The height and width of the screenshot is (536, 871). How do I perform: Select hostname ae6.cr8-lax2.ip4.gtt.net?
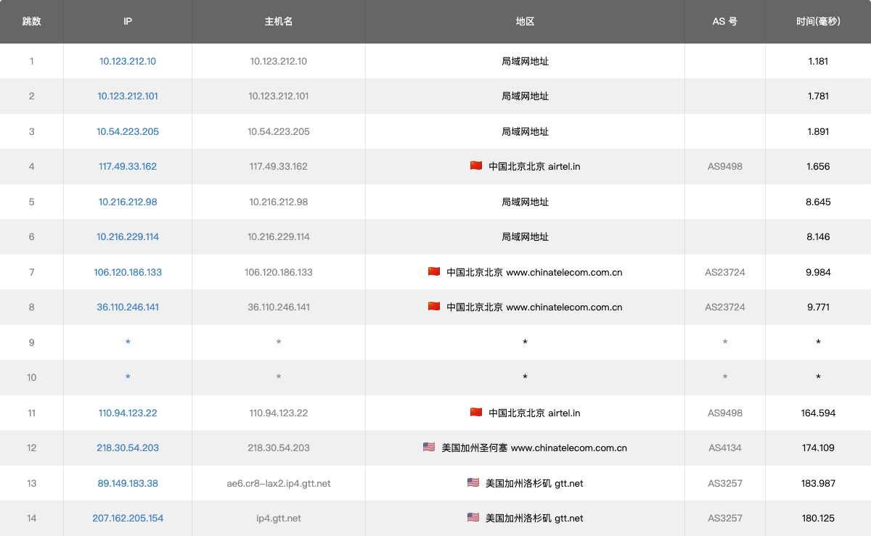pyautogui.click(x=279, y=484)
